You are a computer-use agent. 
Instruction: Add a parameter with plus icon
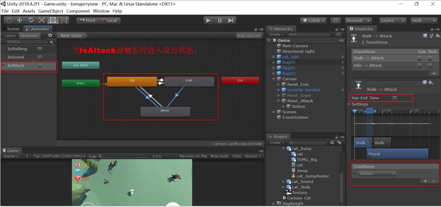coord(51,42)
